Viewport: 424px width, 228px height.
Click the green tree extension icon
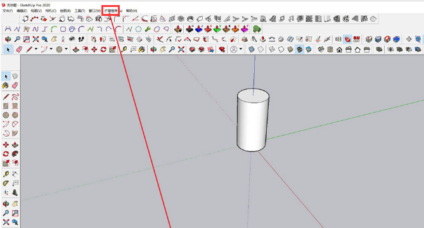coord(257,29)
